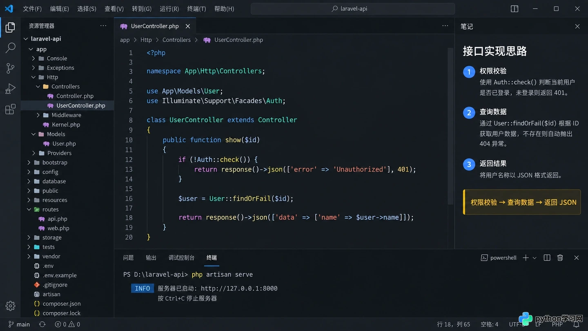The image size is (588, 331).
Task: Open the Extensions view
Action: coord(10,109)
